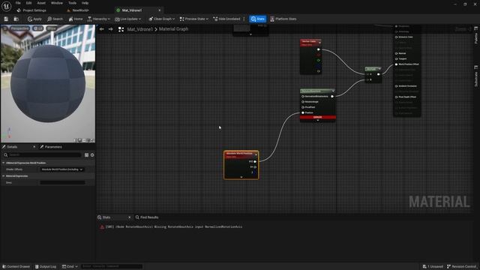Select the custom mesh preview icon

[93, 140]
